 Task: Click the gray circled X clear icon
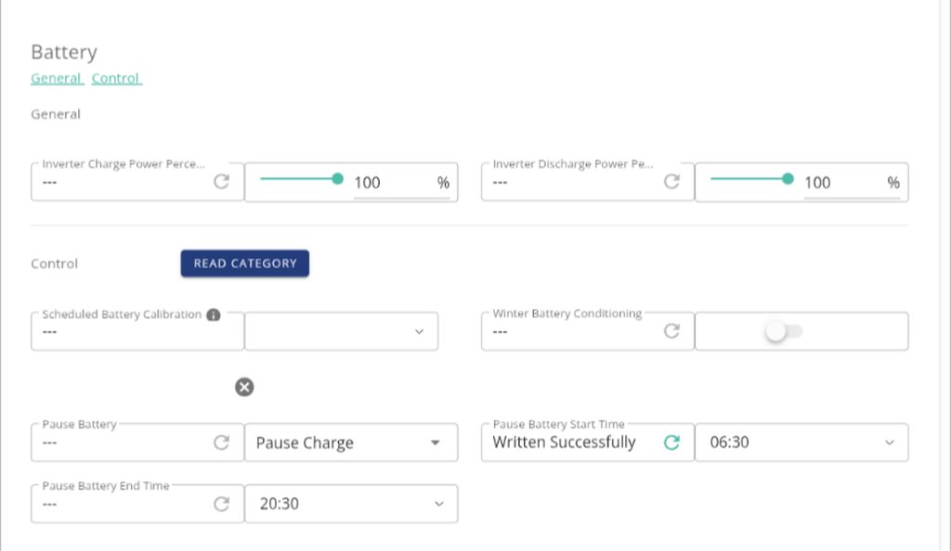click(x=244, y=387)
